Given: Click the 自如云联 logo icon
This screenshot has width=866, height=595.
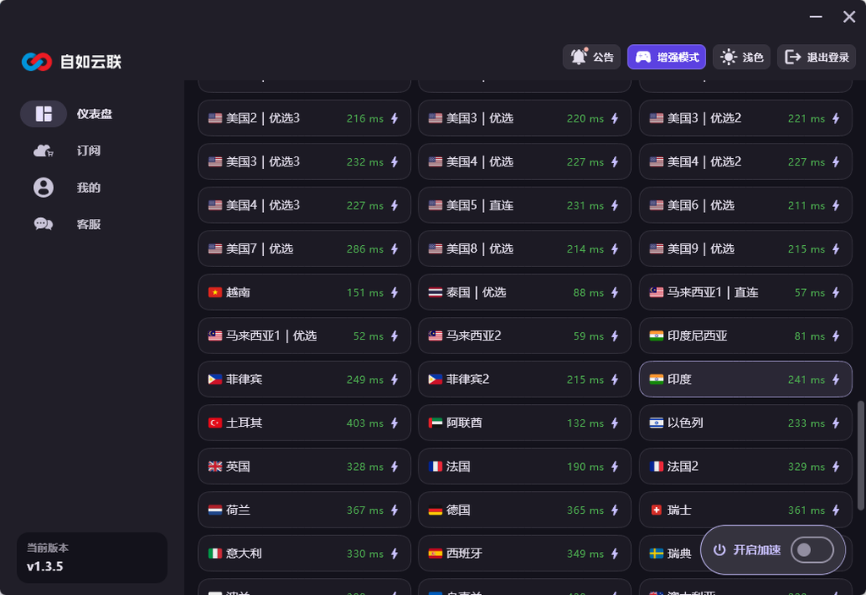Looking at the screenshot, I should click(x=37, y=61).
